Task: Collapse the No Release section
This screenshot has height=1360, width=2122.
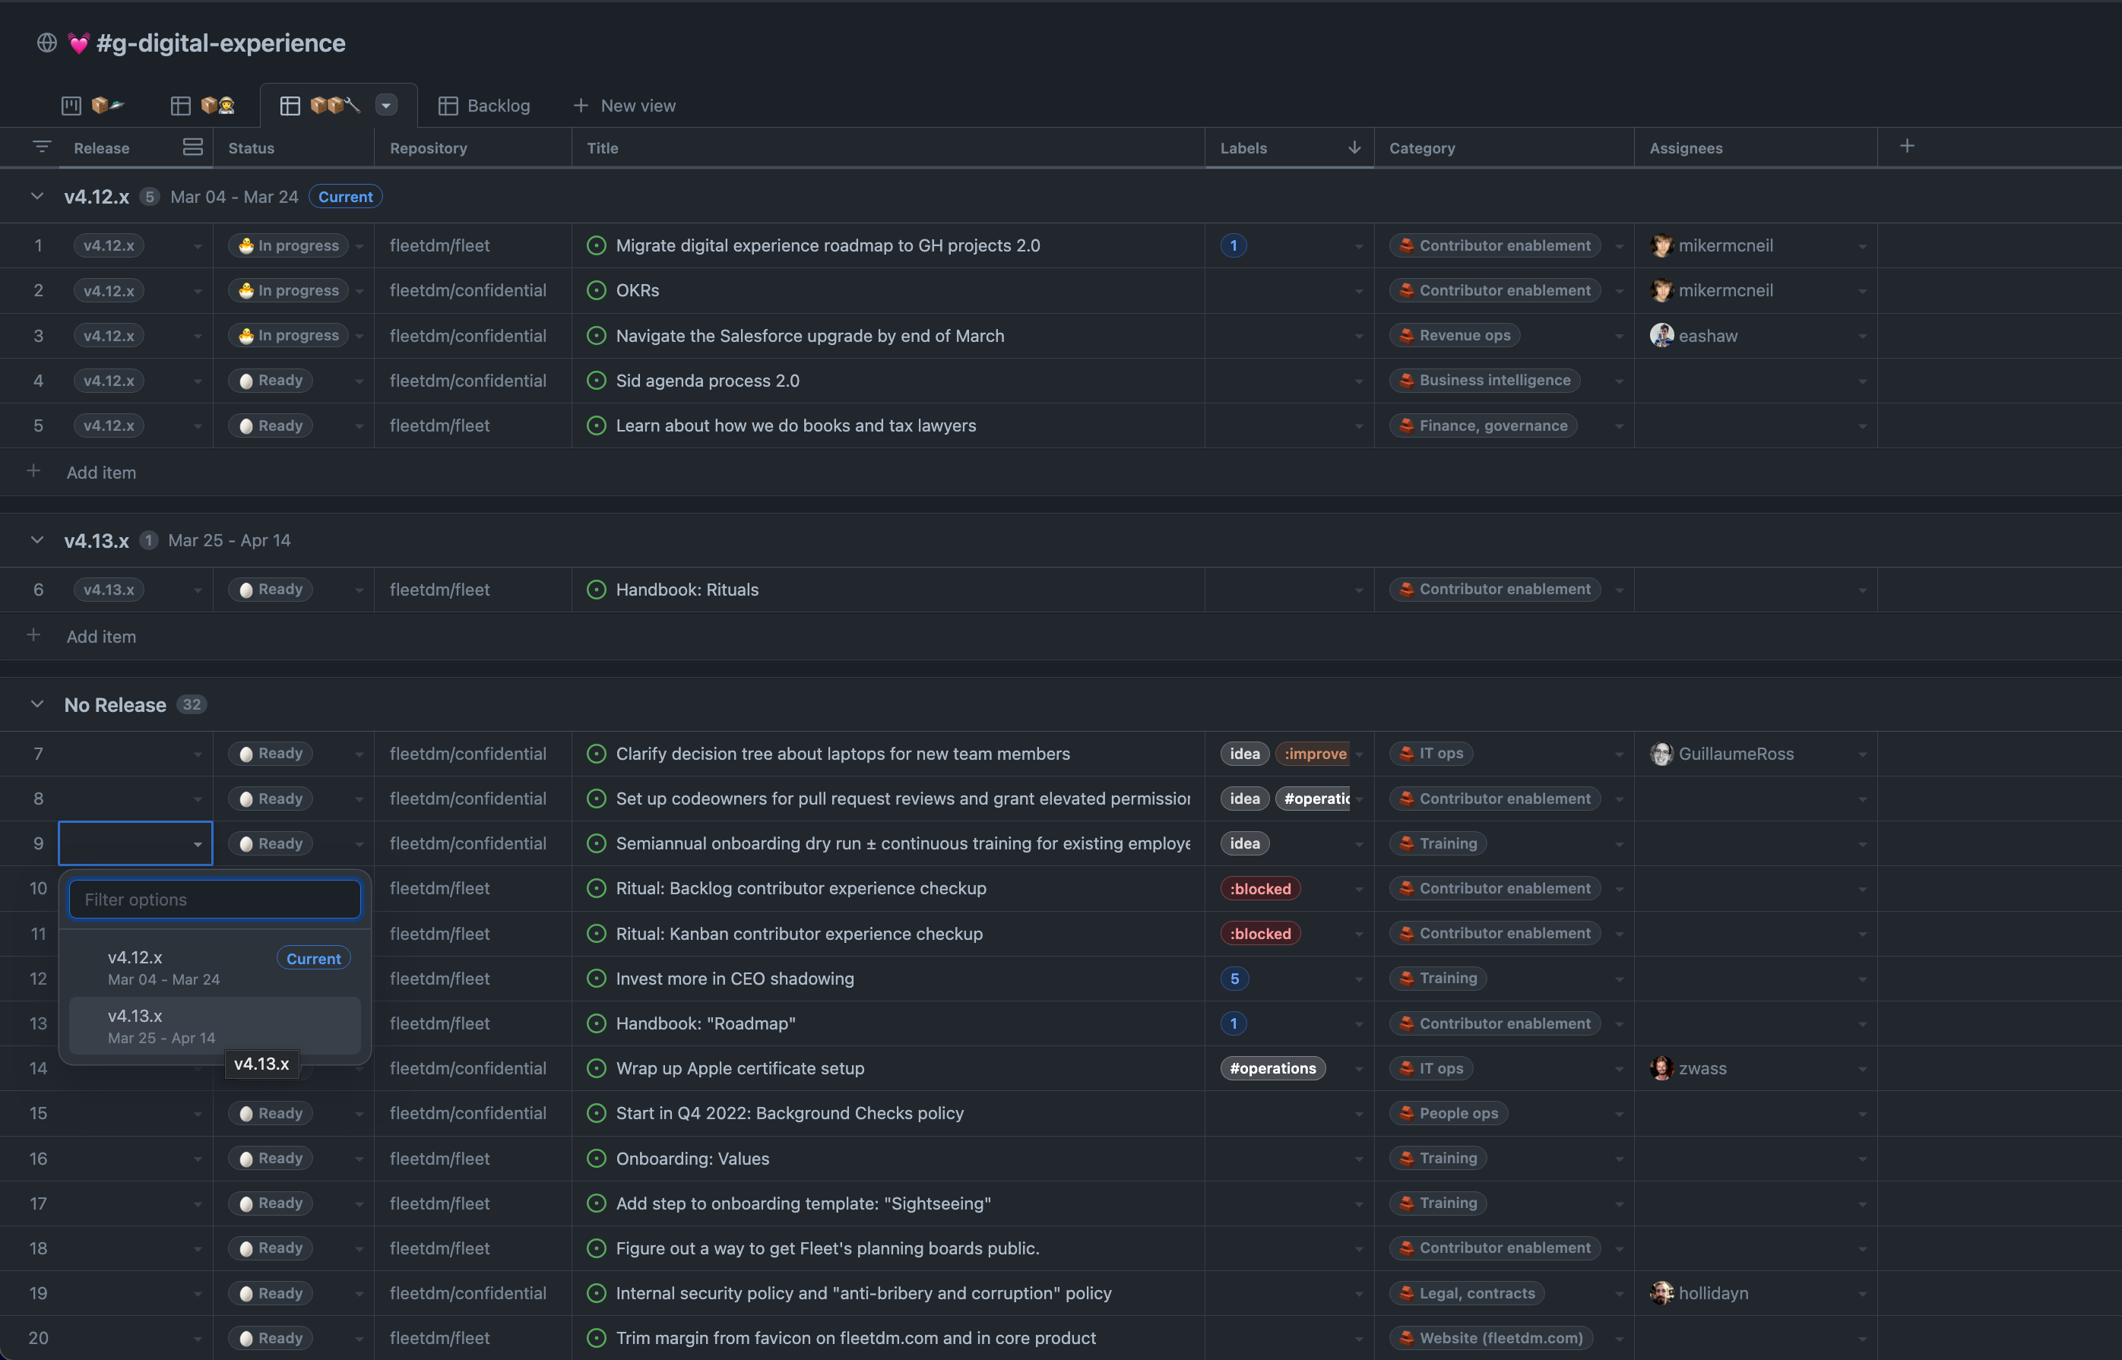Action: (x=36, y=704)
